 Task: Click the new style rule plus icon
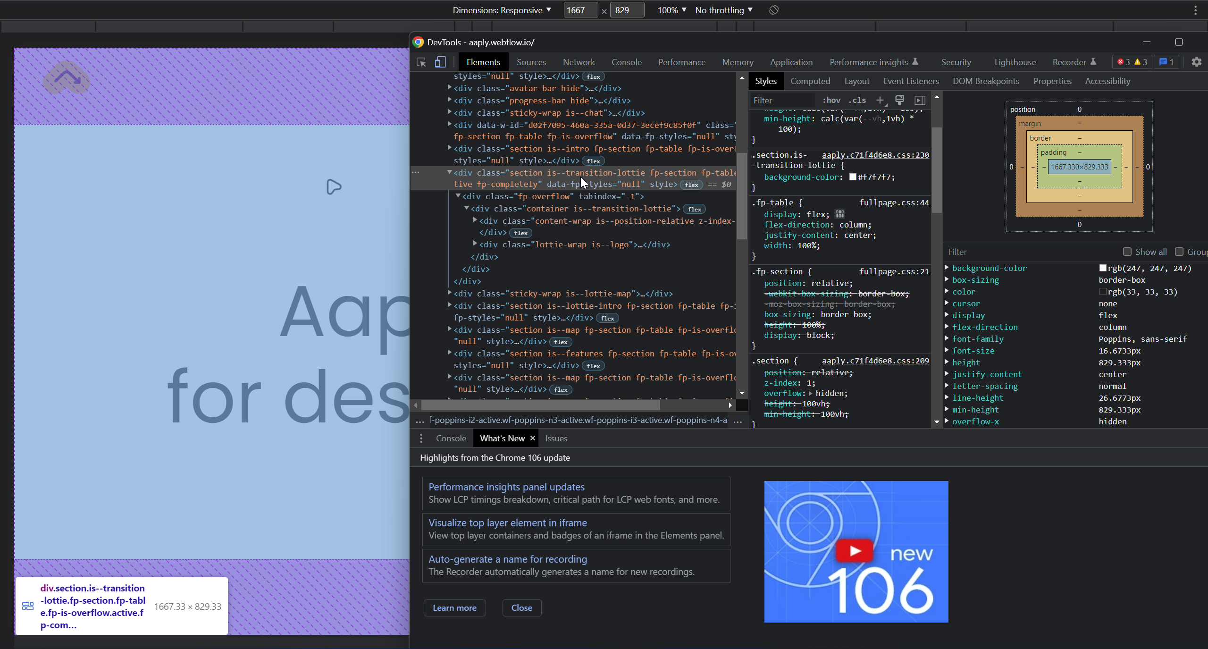[879, 100]
